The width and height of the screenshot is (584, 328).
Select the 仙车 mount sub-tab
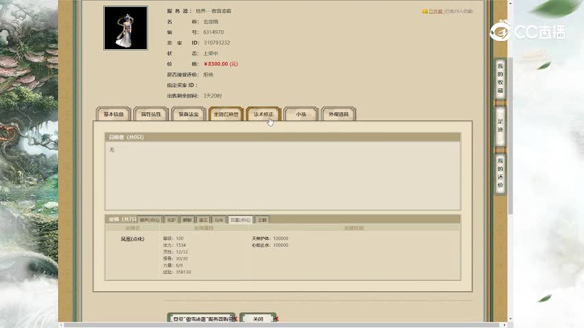[x=218, y=220]
